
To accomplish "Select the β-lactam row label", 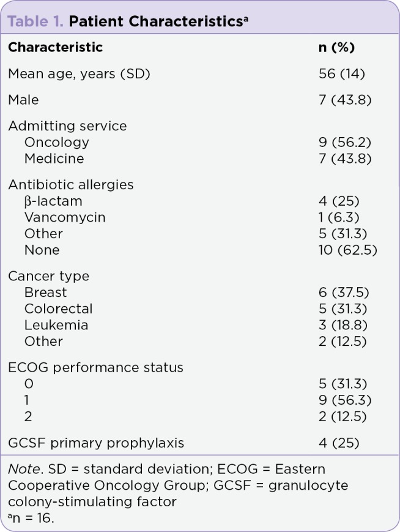I will [x=53, y=201].
